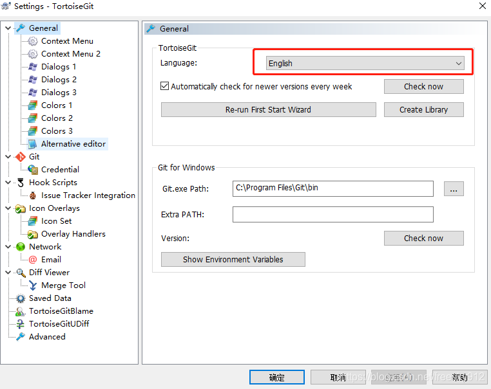The width and height of the screenshot is (491, 389).
Task: Click the Issue Tracker bug icon
Action: pyautogui.click(x=33, y=195)
